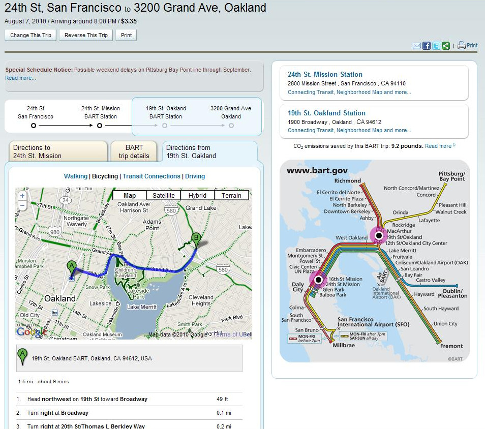Read more about CO2 emissions saved
Screen dimensions: 485x429
(x=438, y=146)
